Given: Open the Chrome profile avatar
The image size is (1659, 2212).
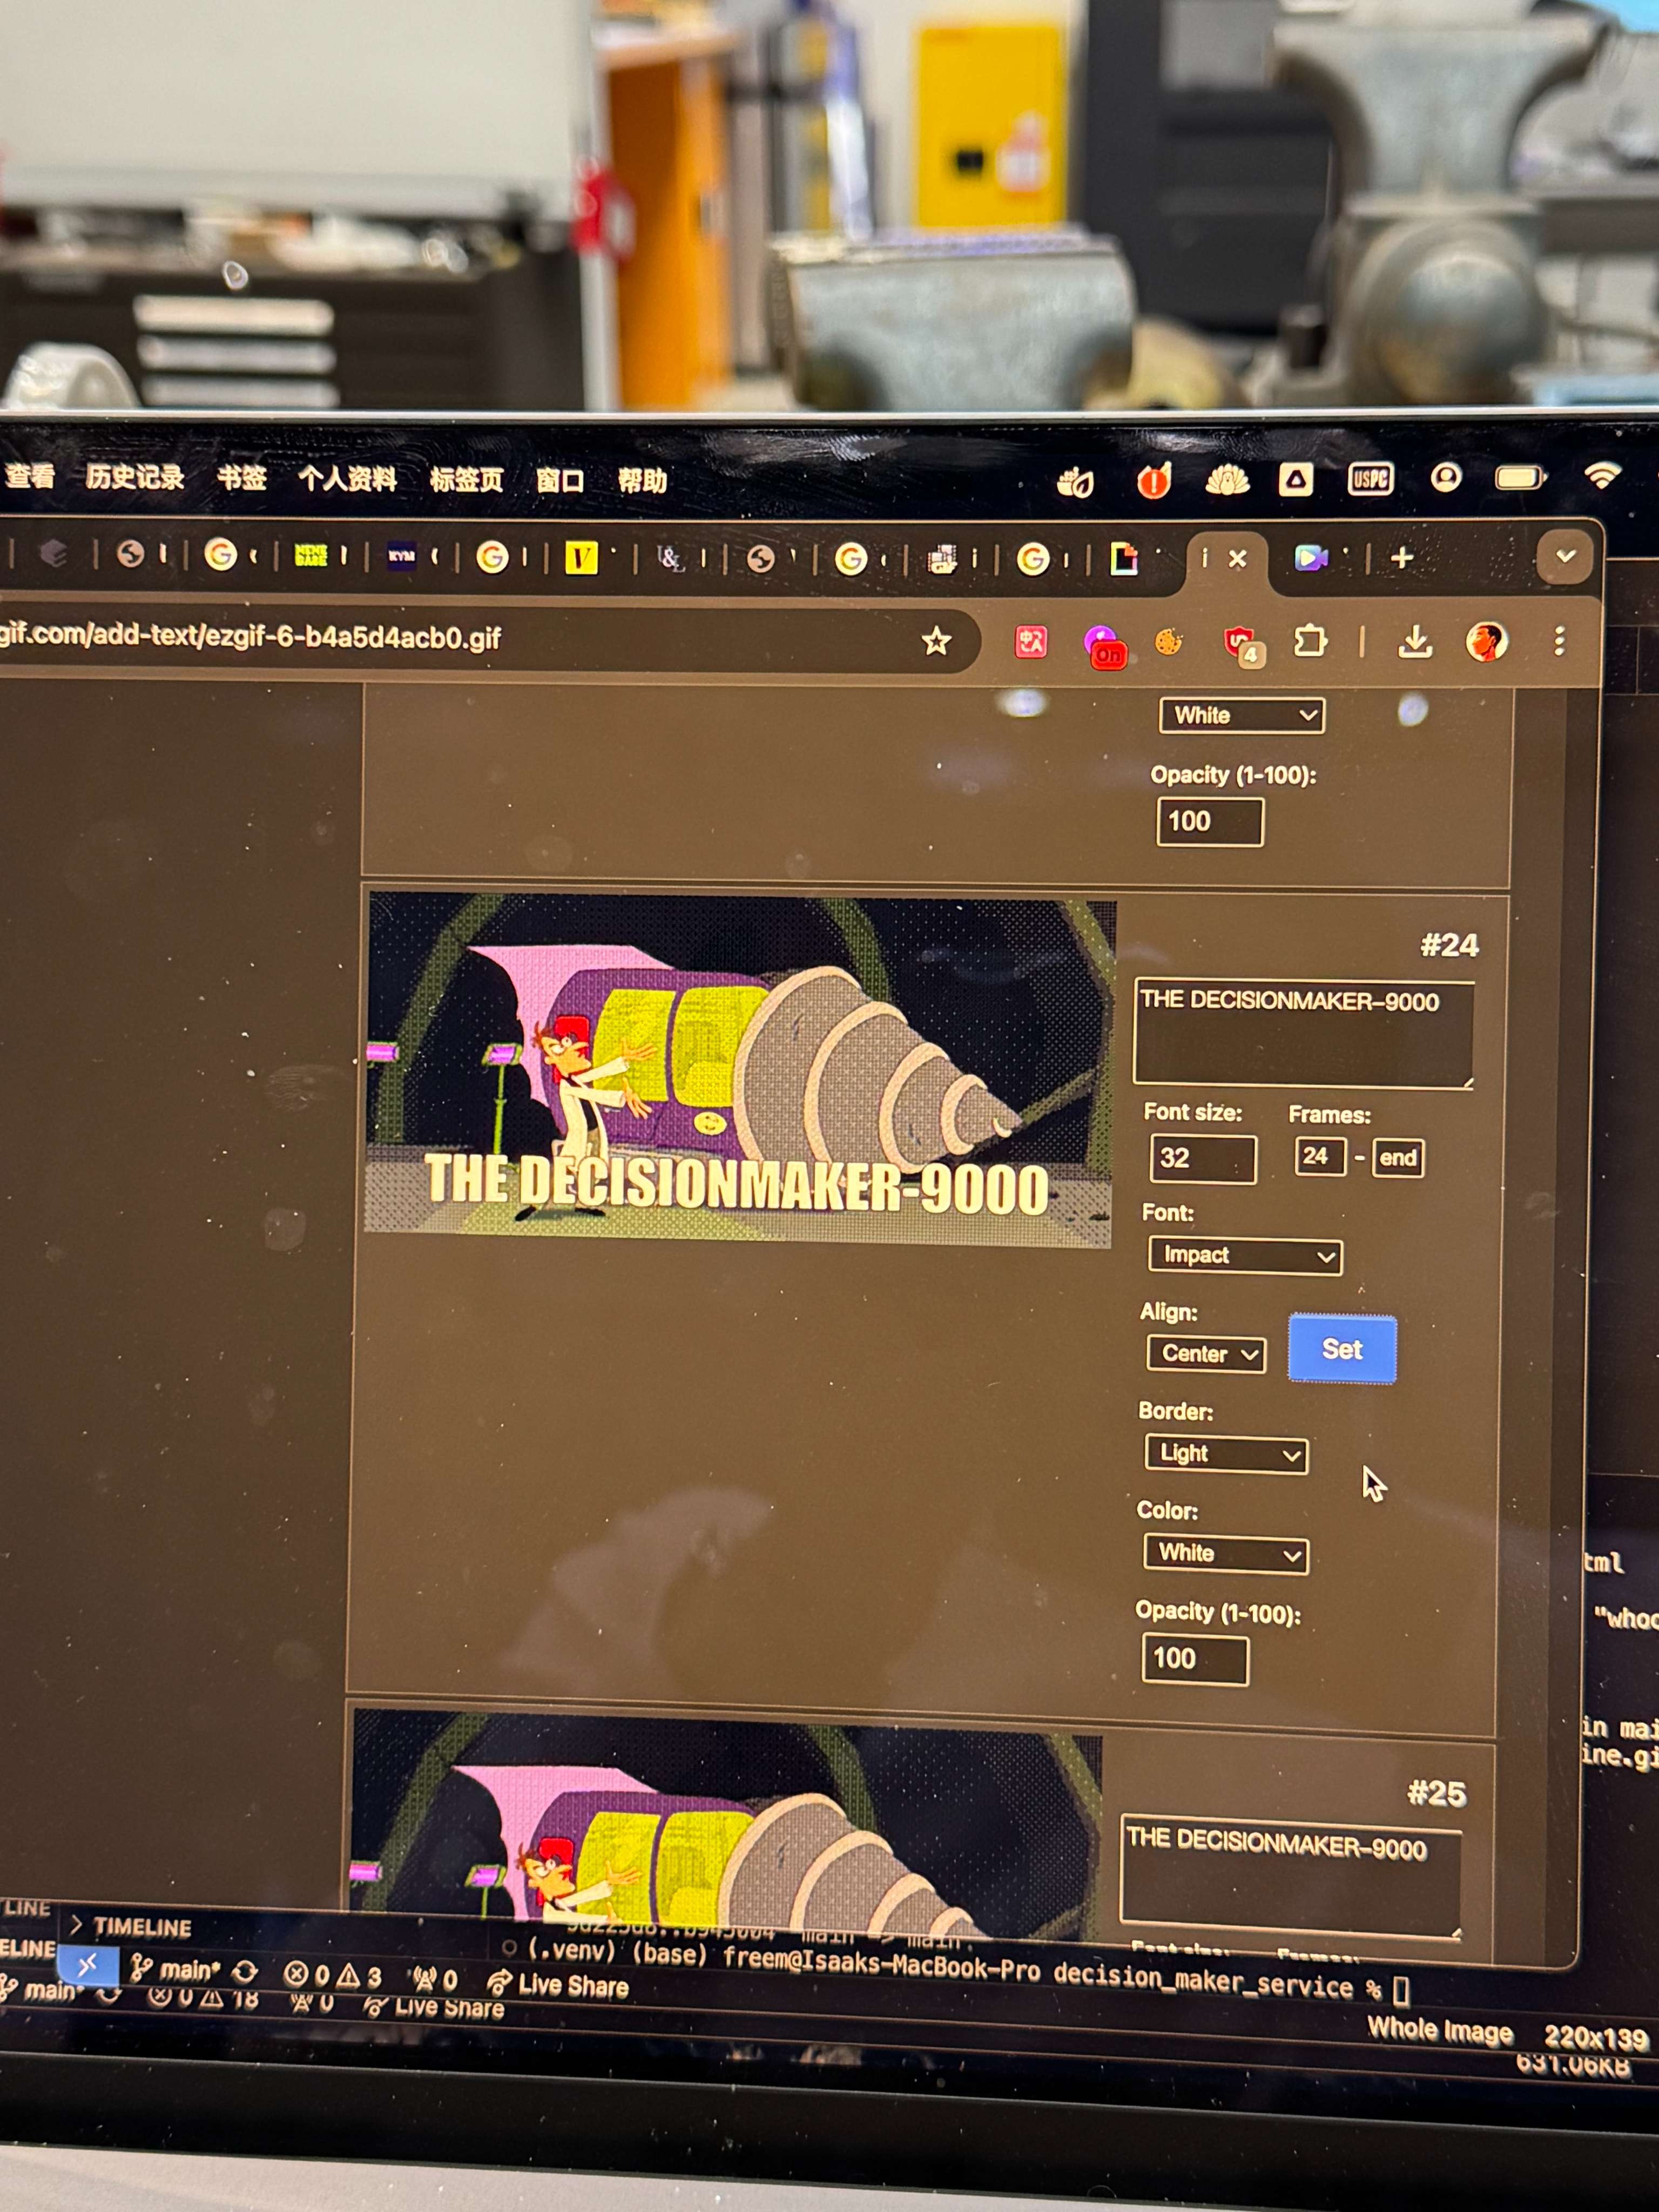Looking at the screenshot, I should (1486, 641).
